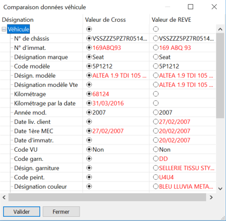The width and height of the screenshot is (226, 221).
Task: Select REVE radio for Désign. modèle
Action: (156, 75)
